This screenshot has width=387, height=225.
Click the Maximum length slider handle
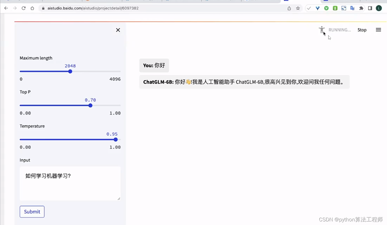pos(70,71)
